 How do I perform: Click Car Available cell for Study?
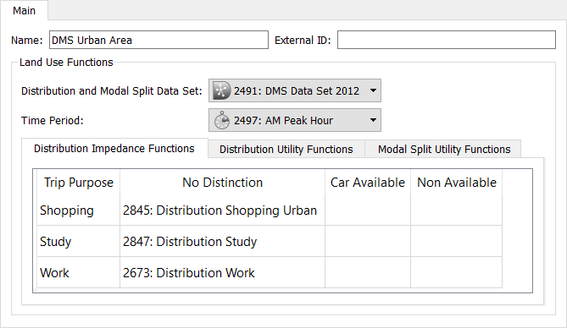tap(368, 242)
